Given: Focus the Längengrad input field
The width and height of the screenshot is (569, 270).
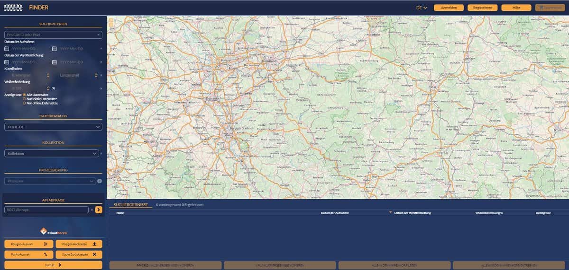Looking at the screenshot, I should [76, 75].
